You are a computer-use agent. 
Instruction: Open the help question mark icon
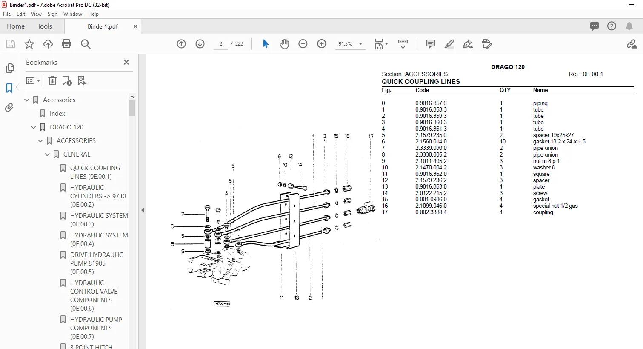click(x=612, y=26)
